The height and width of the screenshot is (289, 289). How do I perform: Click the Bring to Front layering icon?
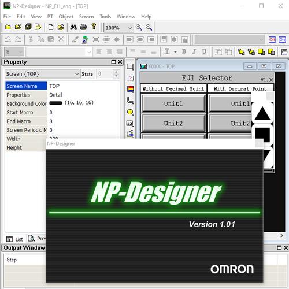pyautogui.click(x=241, y=51)
